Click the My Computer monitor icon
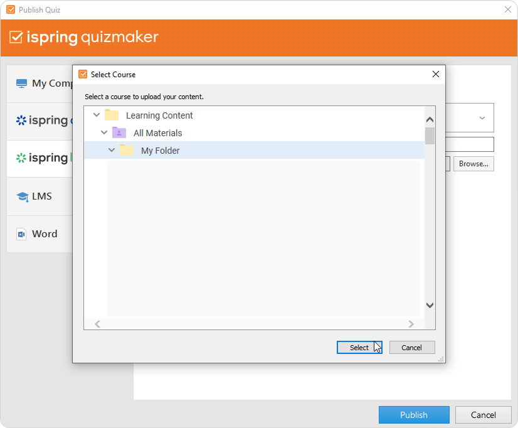The height and width of the screenshot is (428, 518). point(22,83)
